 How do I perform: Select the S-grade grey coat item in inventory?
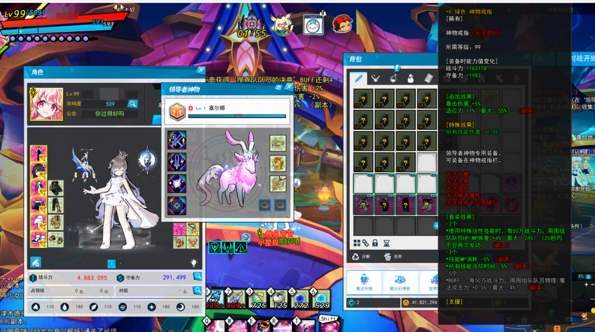point(363,204)
